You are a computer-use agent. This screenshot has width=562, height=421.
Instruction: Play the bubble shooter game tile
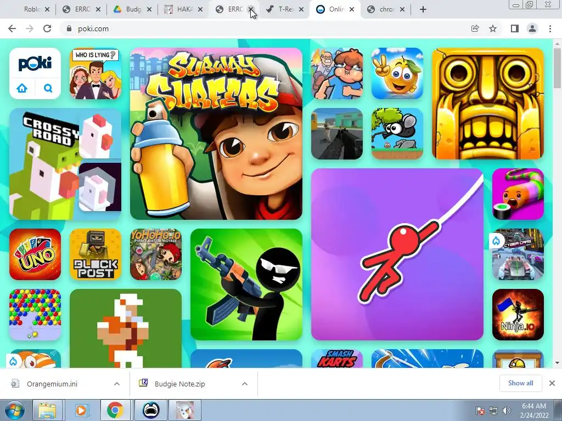click(x=35, y=314)
